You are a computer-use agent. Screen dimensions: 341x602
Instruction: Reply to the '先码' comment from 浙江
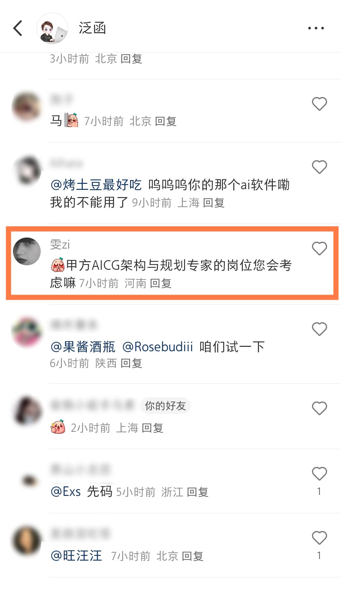(198, 492)
